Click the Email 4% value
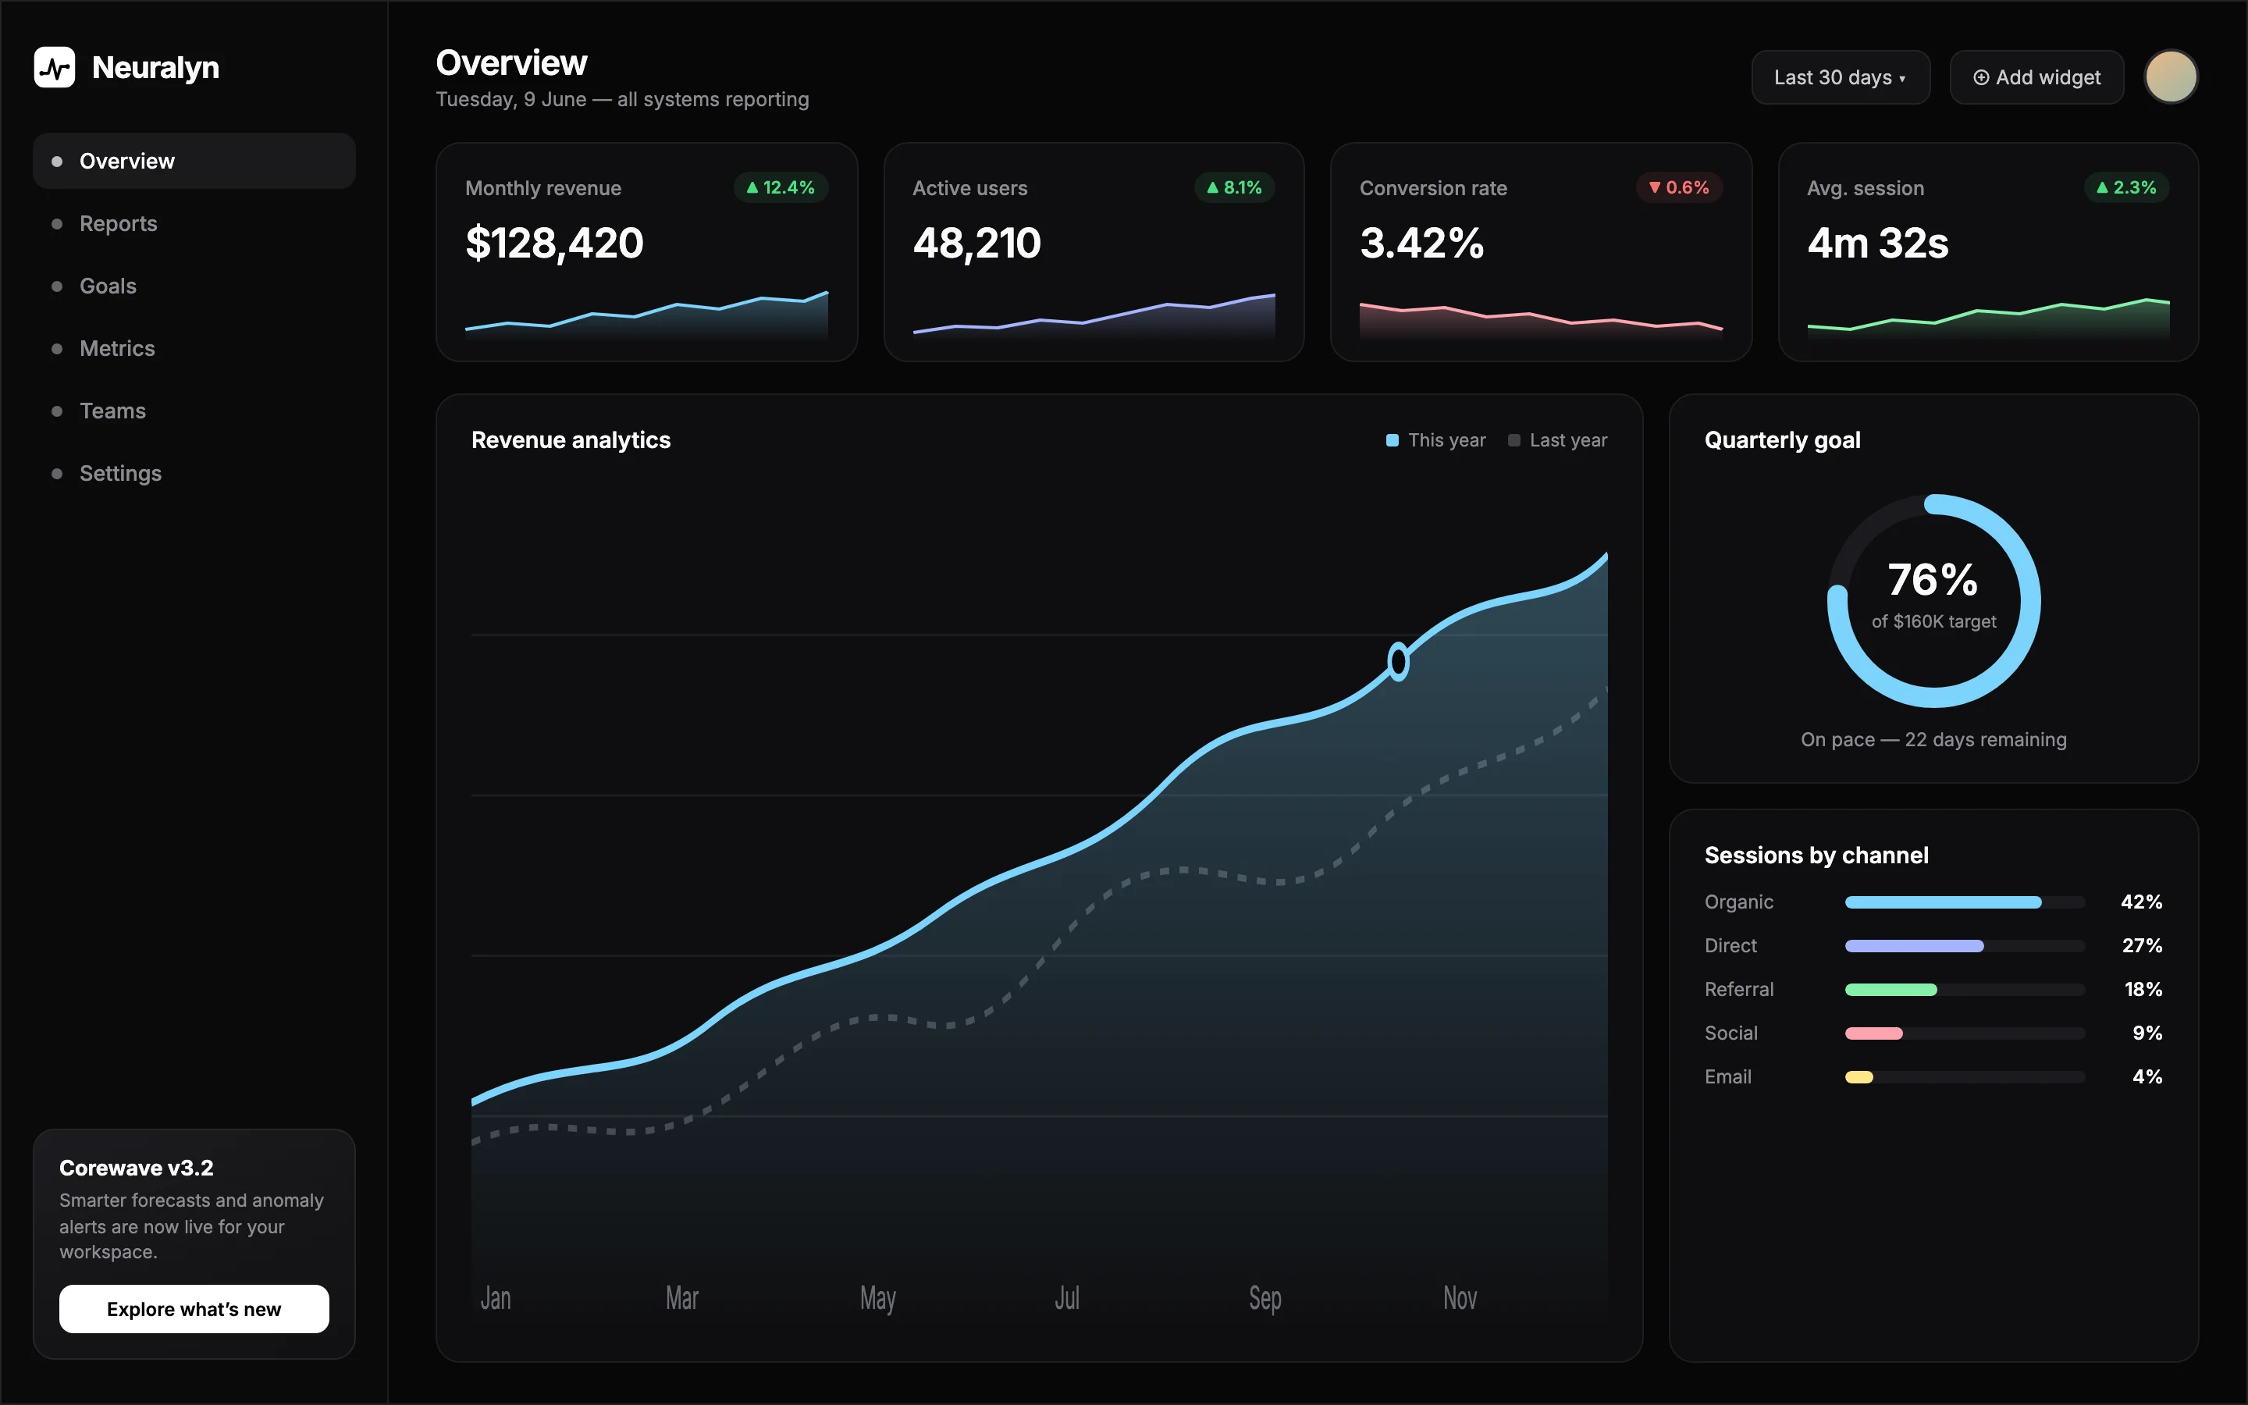 pos(2147,1077)
